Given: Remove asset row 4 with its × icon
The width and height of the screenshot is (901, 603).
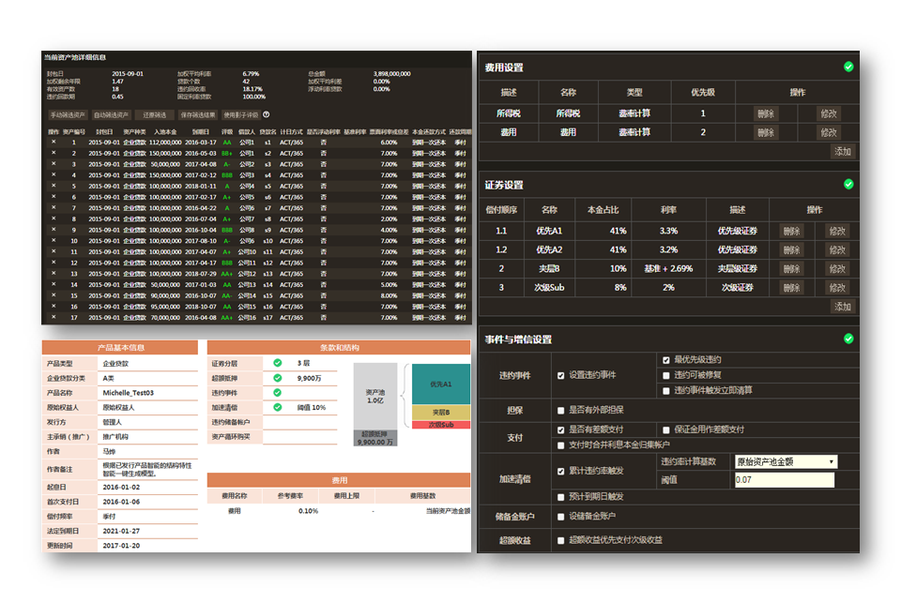Looking at the screenshot, I should 53,174.
